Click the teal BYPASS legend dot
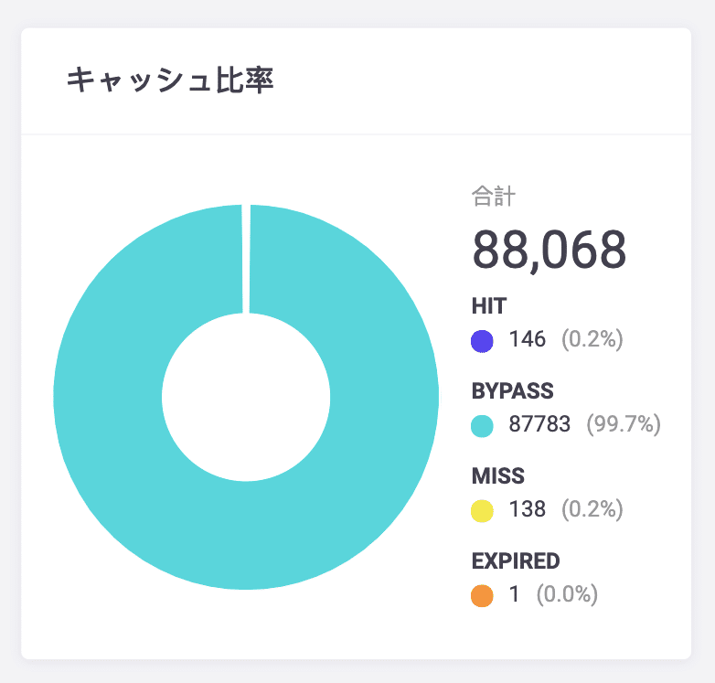This screenshot has width=715, height=683. 482,425
